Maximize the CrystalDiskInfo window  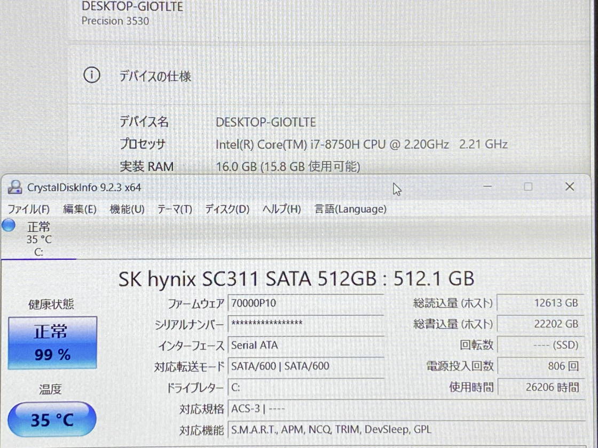coord(528,187)
